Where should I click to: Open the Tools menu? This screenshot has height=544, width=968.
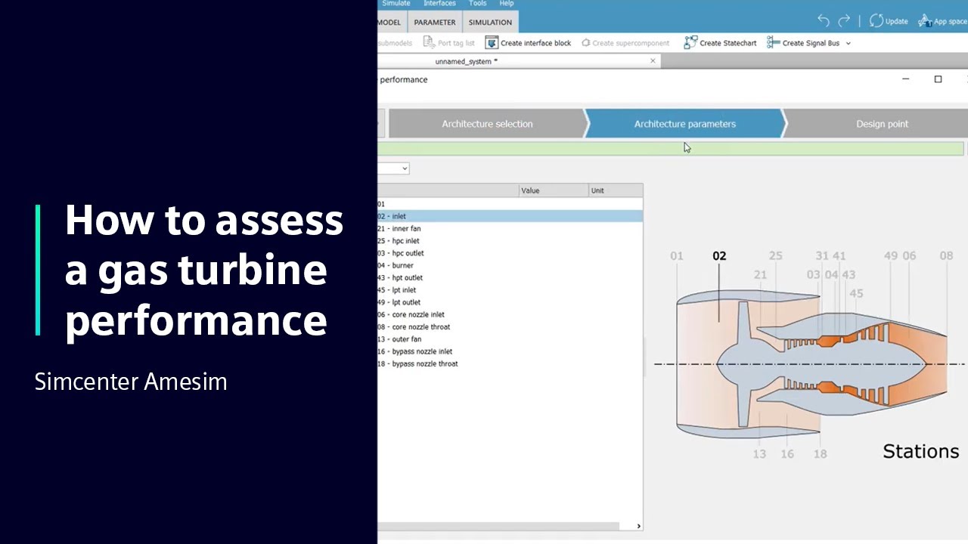click(x=477, y=4)
